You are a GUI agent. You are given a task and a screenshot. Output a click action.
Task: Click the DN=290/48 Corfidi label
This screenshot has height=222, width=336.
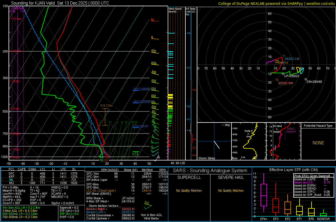314,82
